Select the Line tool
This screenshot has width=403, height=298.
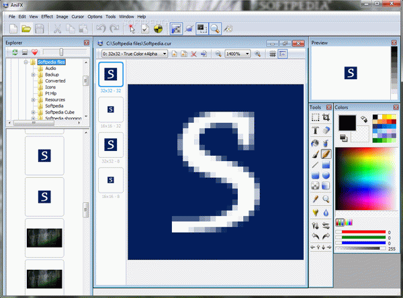[x=316, y=165]
